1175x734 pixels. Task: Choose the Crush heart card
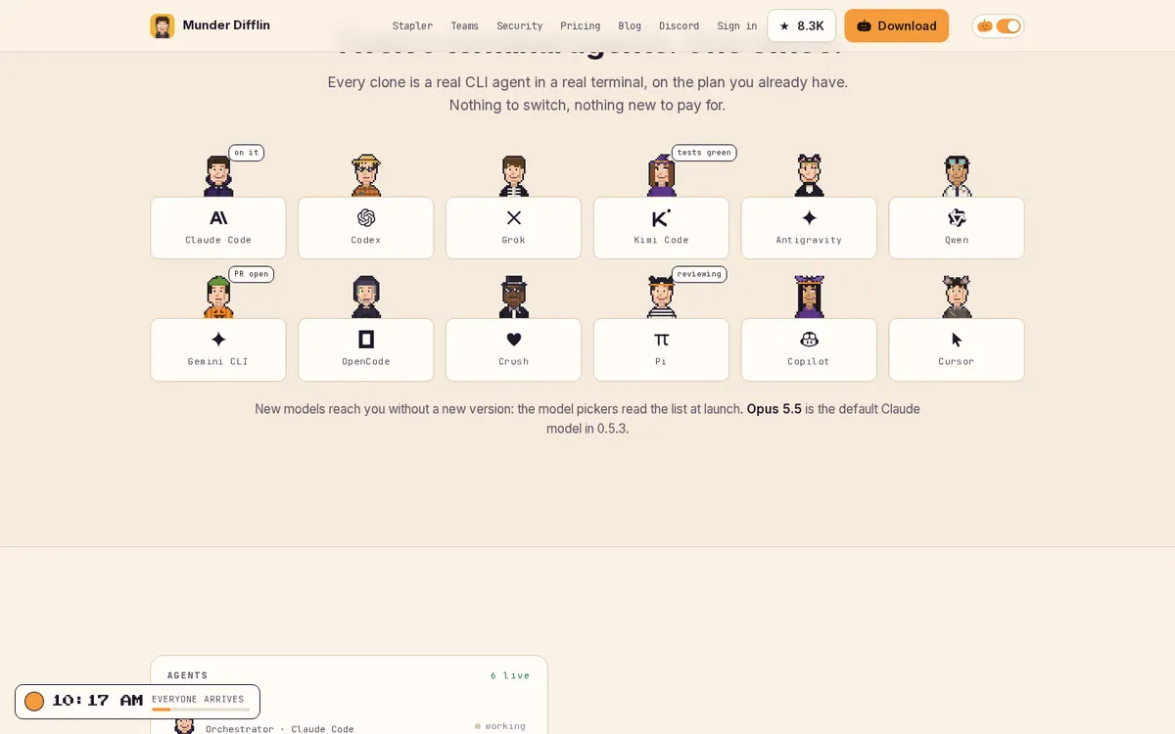tap(514, 349)
